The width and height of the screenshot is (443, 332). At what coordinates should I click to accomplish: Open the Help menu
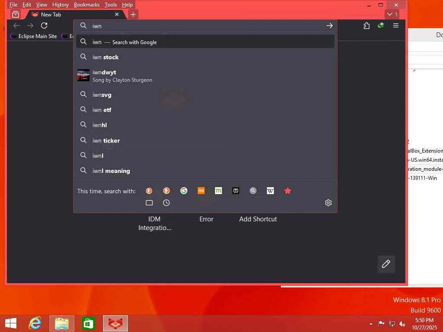(x=127, y=5)
